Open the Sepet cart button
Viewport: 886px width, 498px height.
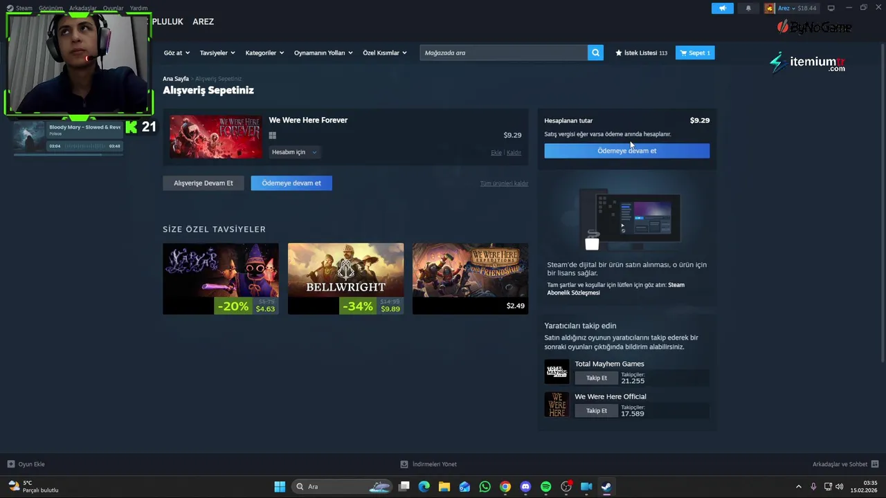pyautogui.click(x=695, y=53)
